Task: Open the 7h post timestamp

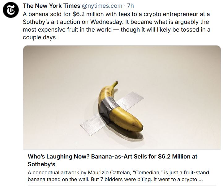Action: point(131,6)
